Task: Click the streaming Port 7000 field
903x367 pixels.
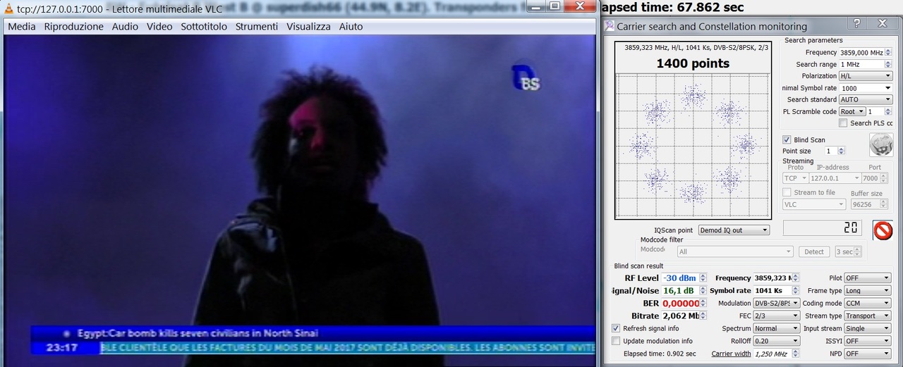Action: click(875, 178)
